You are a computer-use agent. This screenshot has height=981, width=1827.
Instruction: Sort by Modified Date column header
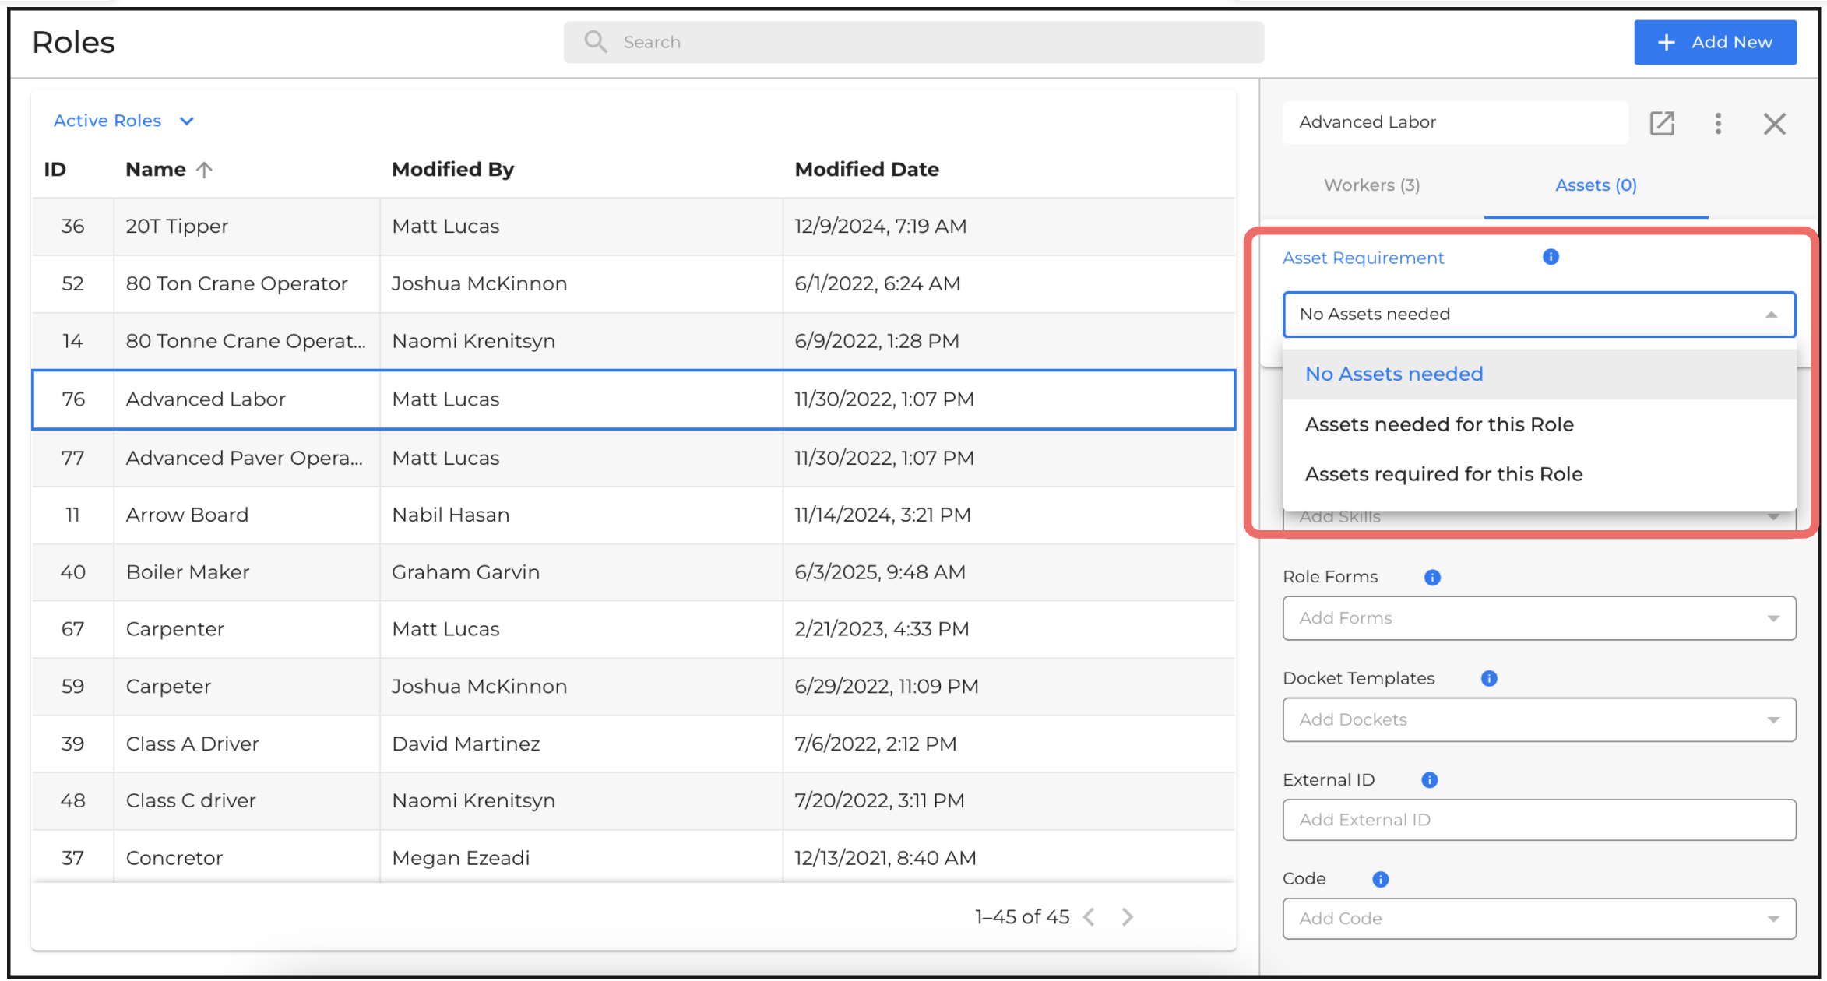(x=866, y=169)
